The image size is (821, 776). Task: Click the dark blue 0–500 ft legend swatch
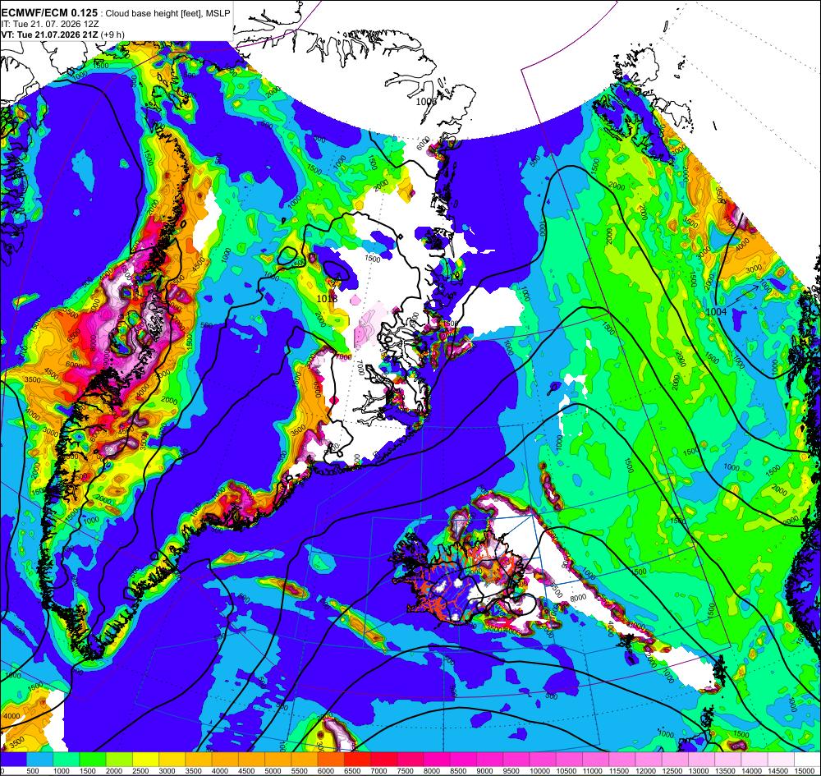(14, 760)
